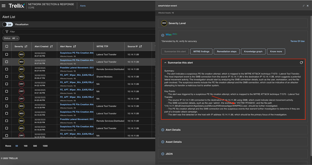Open the Status: All dropdown
The width and height of the screenshot is (312, 165).
(11, 38)
